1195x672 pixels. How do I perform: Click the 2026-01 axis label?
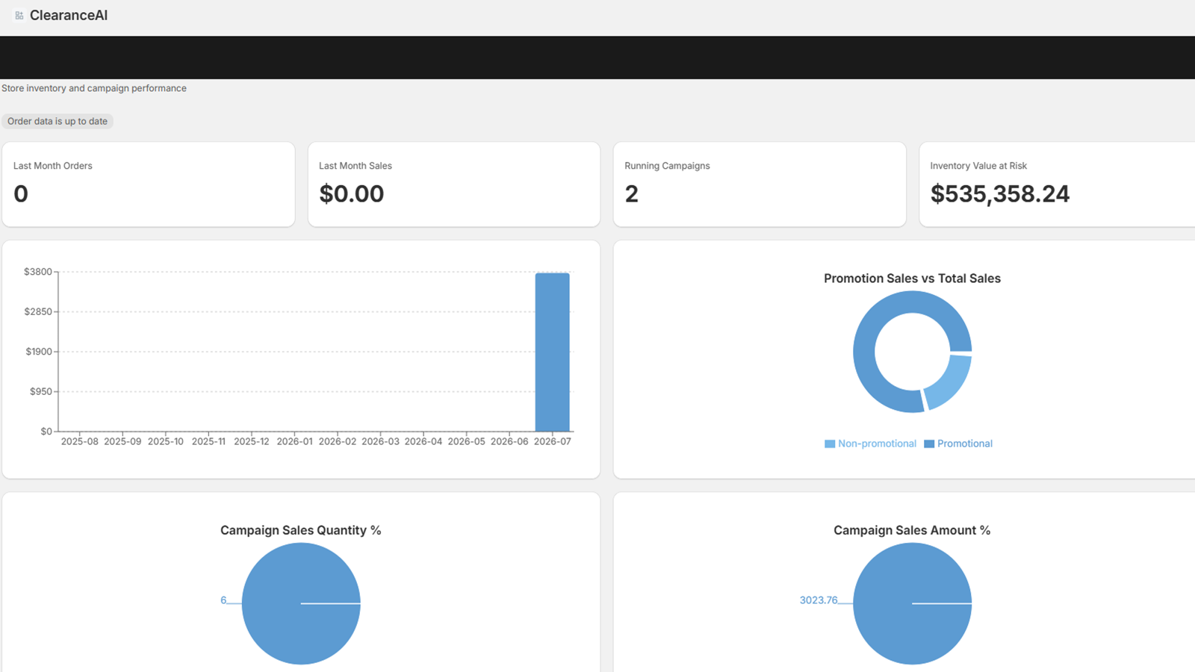click(x=294, y=441)
